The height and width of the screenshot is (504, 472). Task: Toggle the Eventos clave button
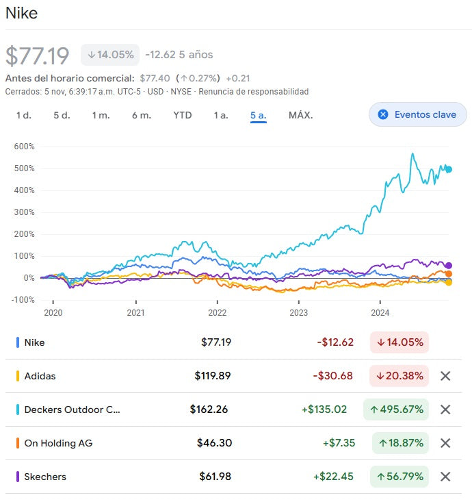tap(417, 114)
